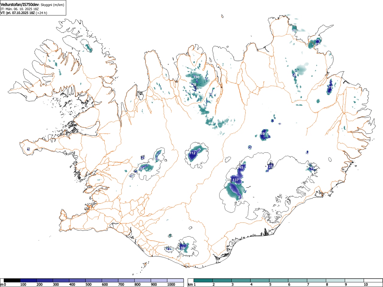This screenshot has height=287, width=383.
Task: Click the black 0–100 m legend swatch
Action: point(12,280)
